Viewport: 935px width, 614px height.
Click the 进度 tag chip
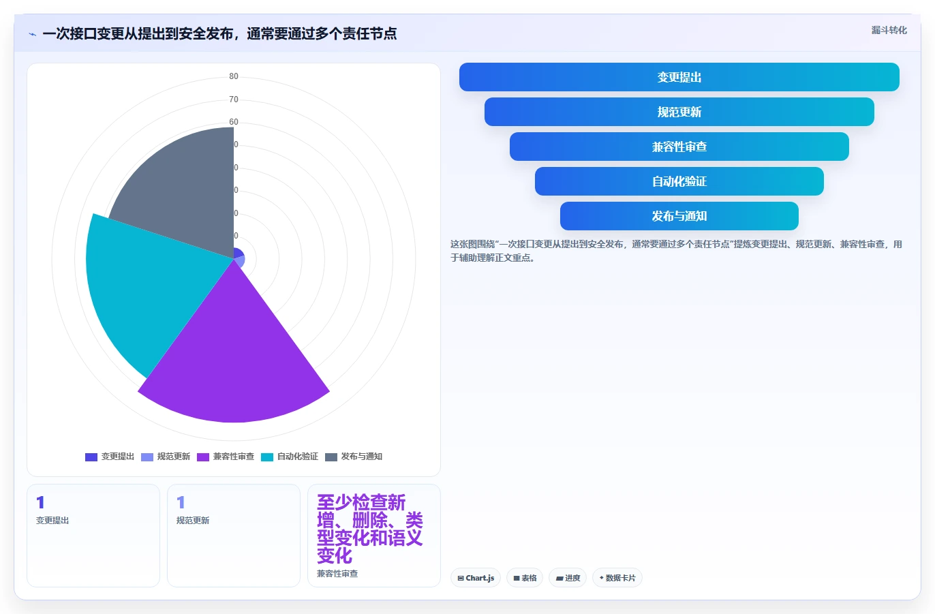(568, 578)
